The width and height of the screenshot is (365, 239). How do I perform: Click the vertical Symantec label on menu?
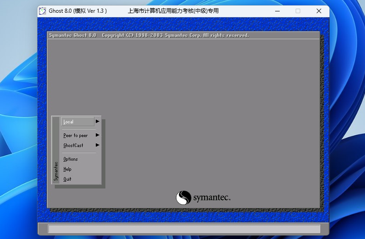coord(56,171)
